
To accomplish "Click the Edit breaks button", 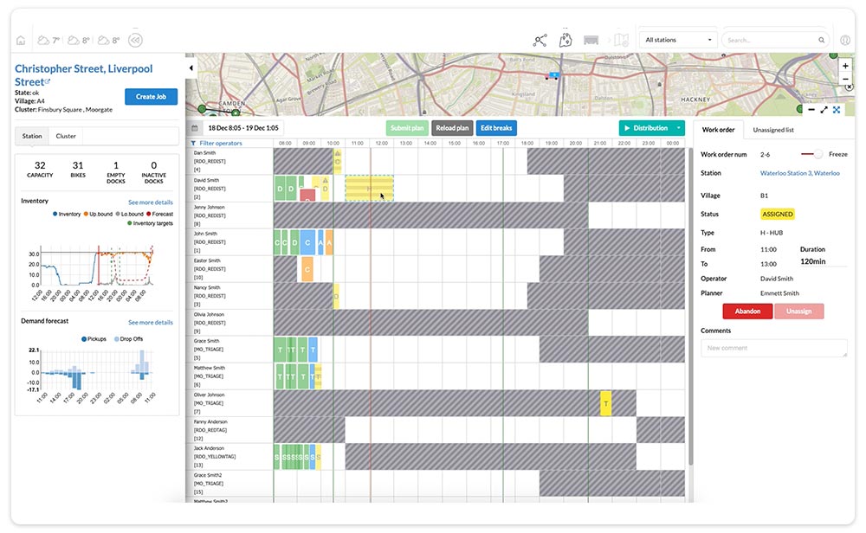I will click(496, 128).
